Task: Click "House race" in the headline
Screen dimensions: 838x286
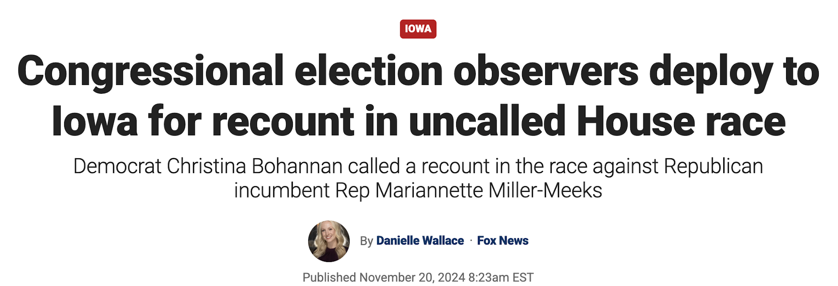Action: (x=681, y=122)
